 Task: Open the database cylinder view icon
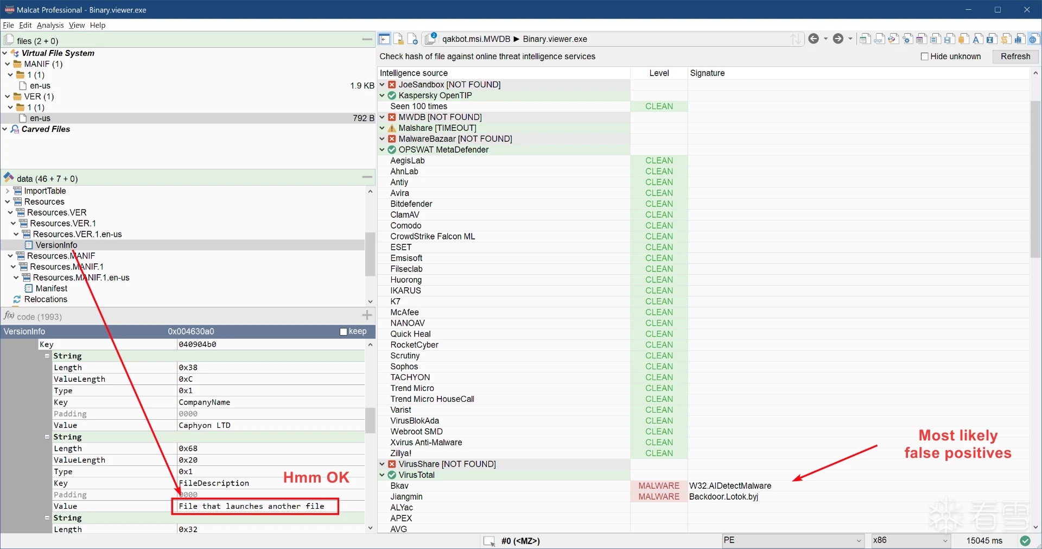(x=963, y=39)
